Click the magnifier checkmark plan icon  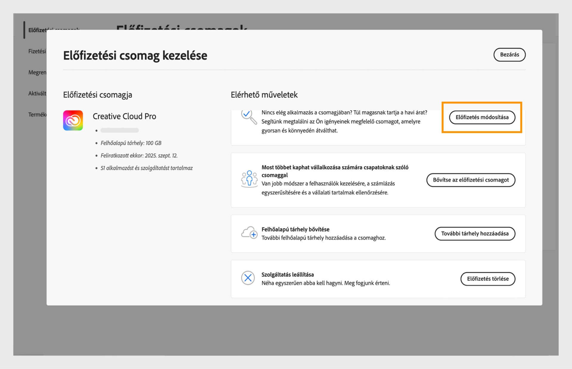coord(249,117)
